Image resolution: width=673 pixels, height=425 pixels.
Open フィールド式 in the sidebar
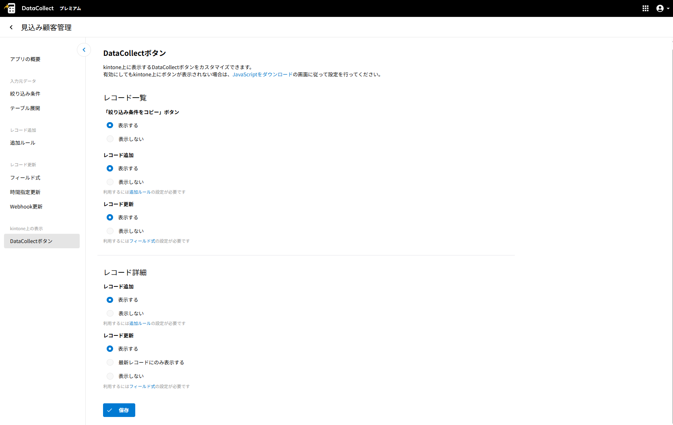25,178
